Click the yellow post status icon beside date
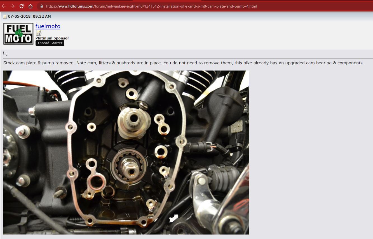 click(5, 17)
